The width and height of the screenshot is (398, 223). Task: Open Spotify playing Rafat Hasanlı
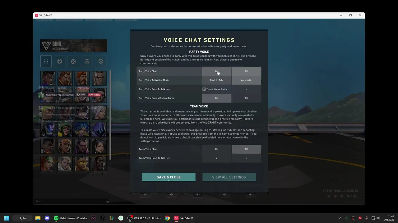pos(70,218)
